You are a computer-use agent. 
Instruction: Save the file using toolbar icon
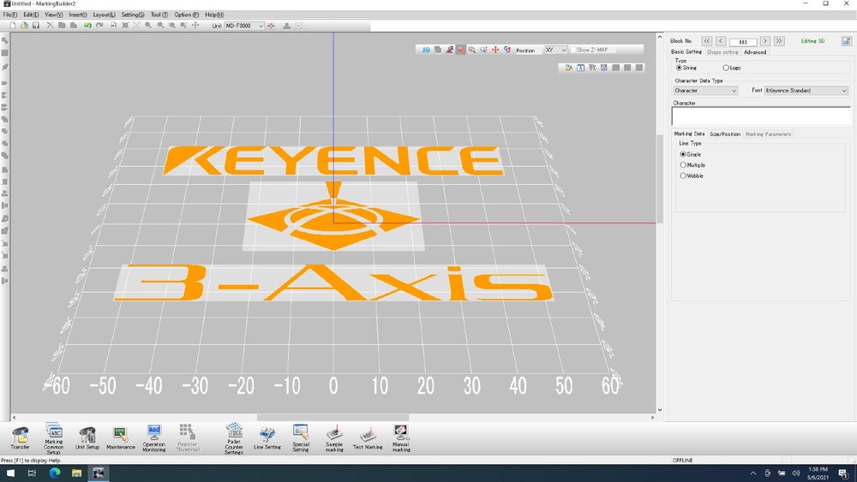(35, 26)
